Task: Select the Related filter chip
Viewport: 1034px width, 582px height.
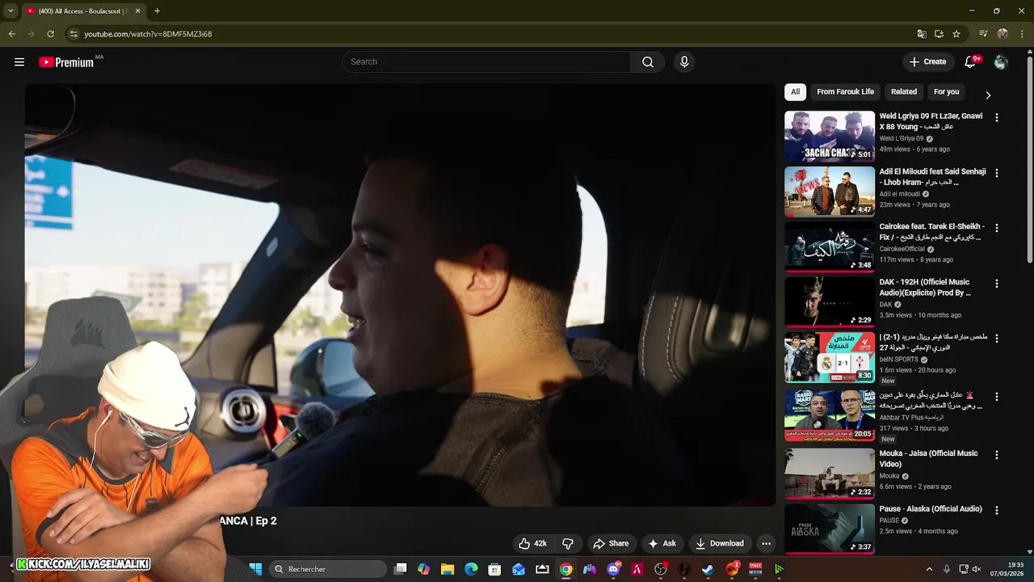Action: point(904,92)
